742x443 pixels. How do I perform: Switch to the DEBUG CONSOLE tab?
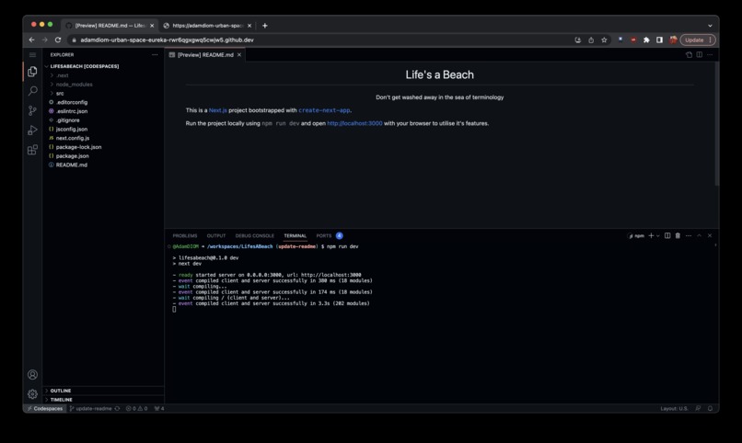point(255,235)
